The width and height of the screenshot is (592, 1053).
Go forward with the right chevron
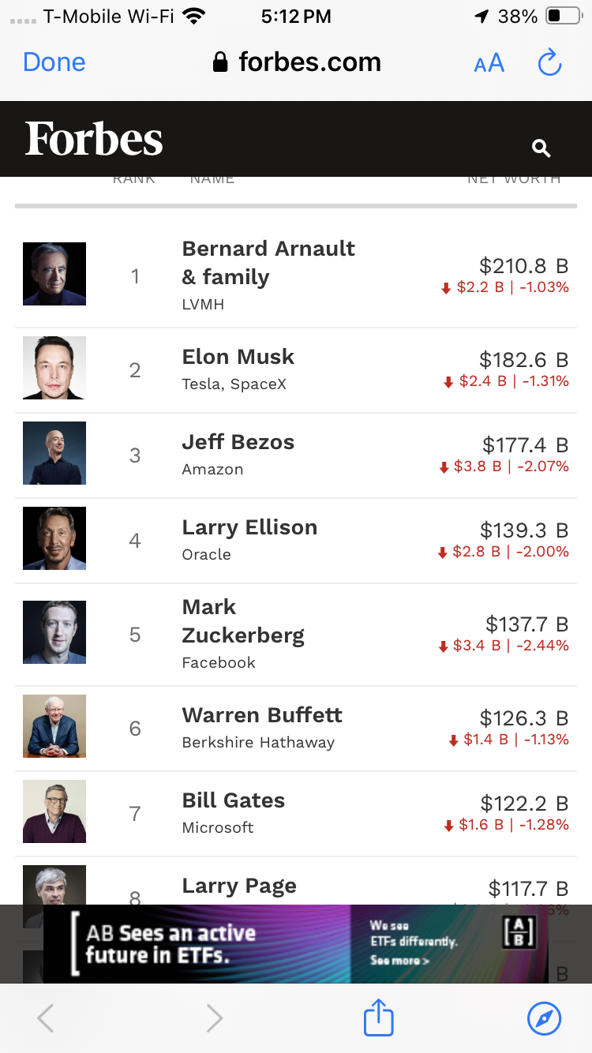(x=214, y=1018)
